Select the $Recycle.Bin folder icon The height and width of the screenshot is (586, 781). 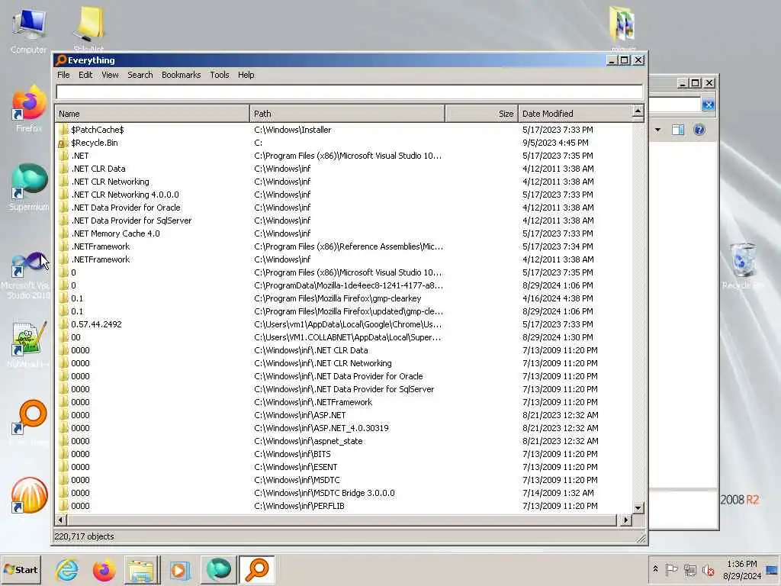point(63,143)
